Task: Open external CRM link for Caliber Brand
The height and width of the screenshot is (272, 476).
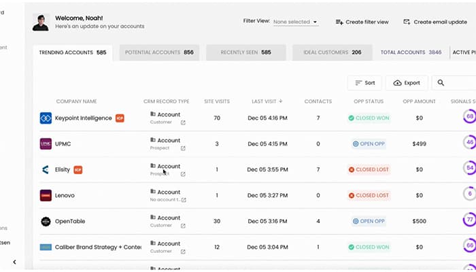Action: [x=183, y=252]
